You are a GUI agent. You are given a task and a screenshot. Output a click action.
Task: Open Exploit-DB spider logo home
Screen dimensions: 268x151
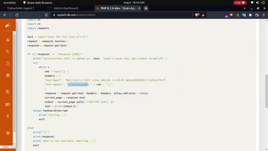click(x=8, y=25)
